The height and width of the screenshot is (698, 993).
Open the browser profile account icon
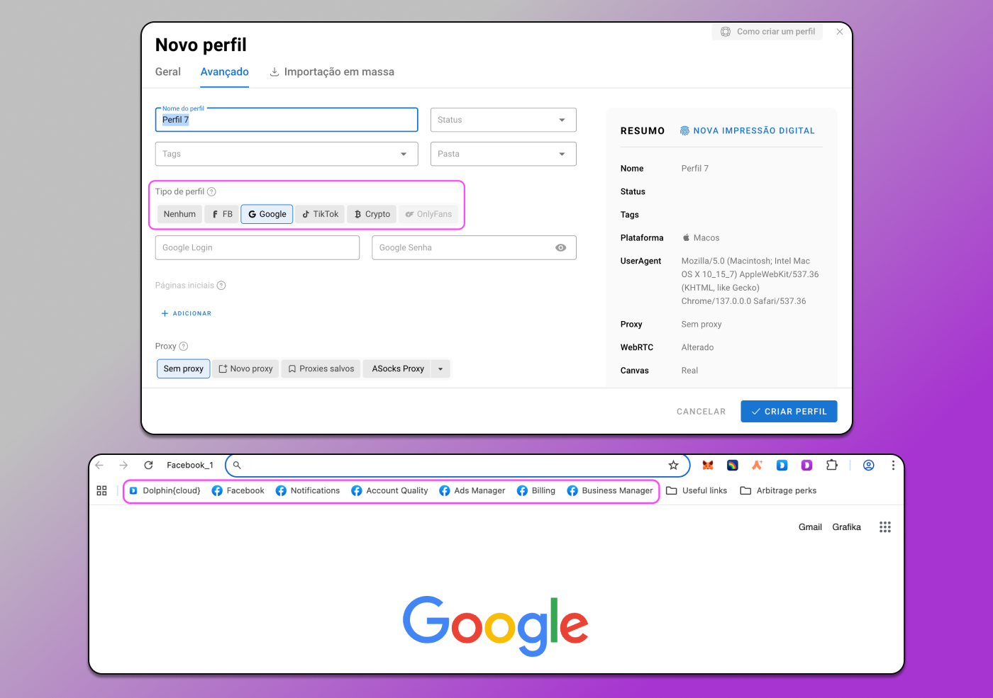tap(868, 466)
